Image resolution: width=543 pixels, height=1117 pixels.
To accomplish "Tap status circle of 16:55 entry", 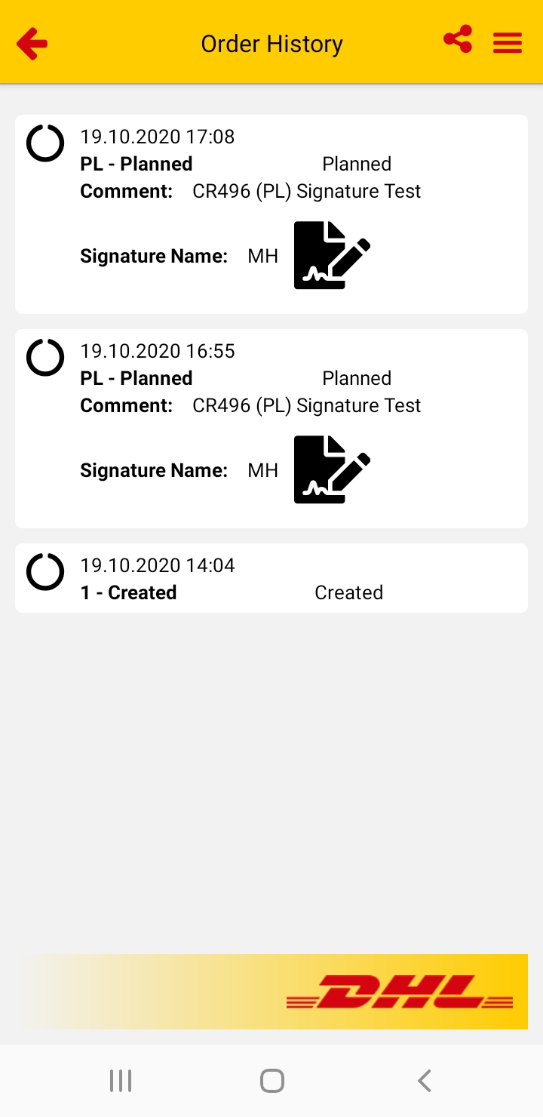I will tap(45, 357).
